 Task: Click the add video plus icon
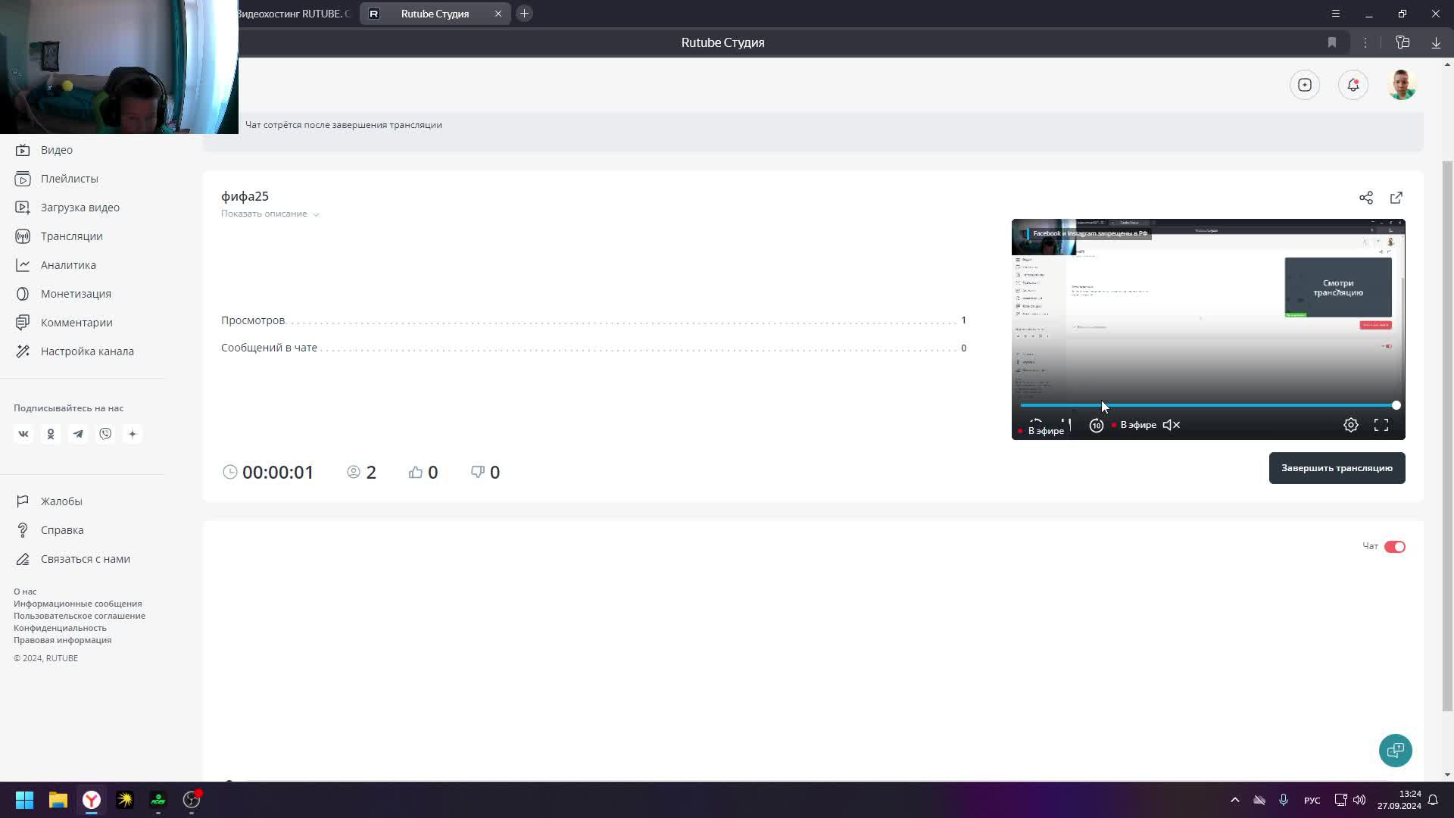1304,85
